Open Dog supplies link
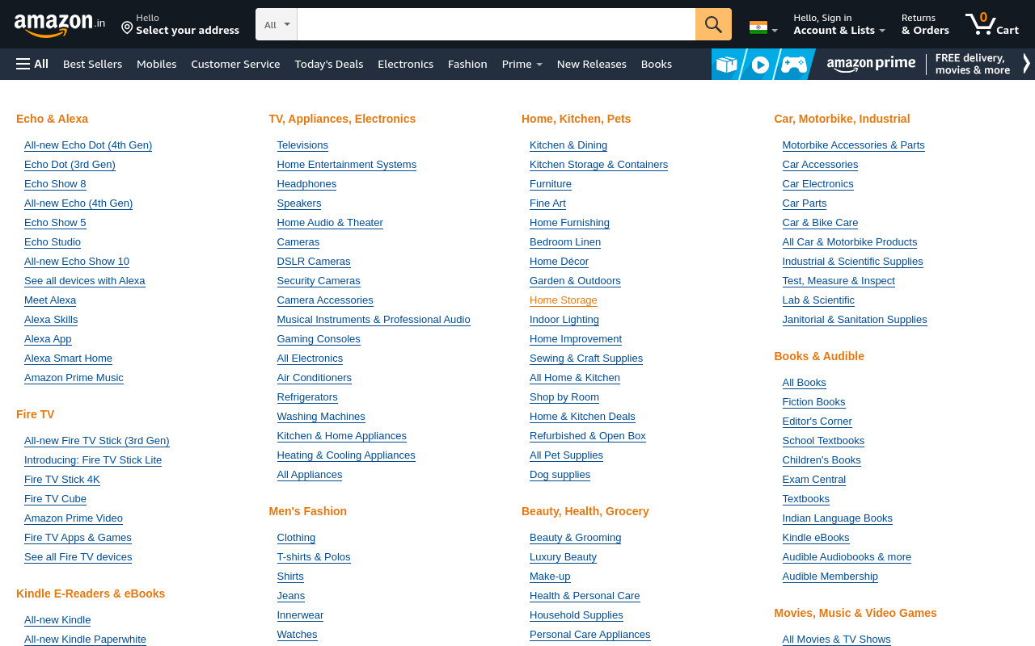This screenshot has height=646, width=1035. [560, 475]
